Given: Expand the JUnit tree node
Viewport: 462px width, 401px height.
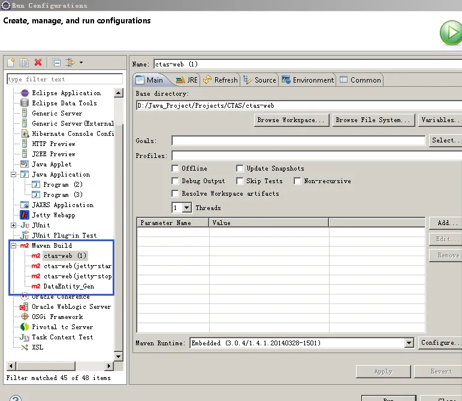Looking at the screenshot, I should [x=14, y=226].
